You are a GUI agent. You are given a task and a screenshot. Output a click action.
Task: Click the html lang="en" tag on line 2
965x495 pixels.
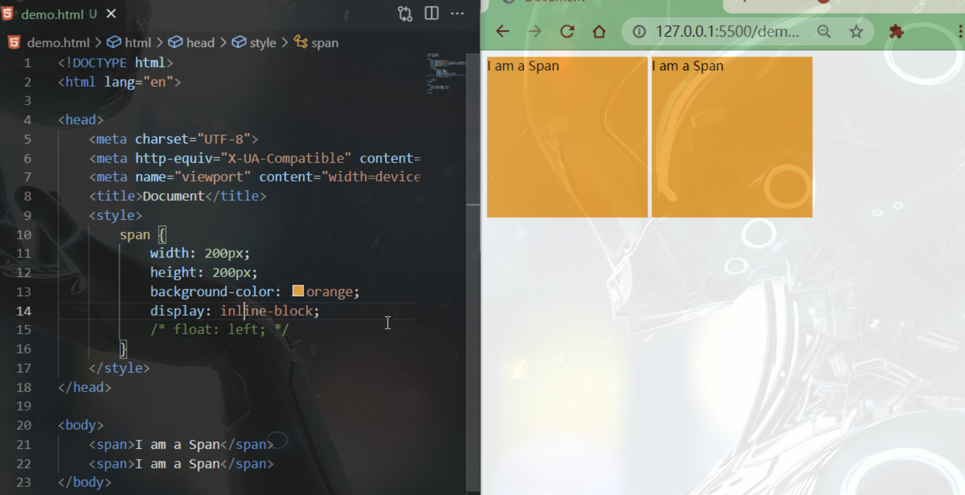[x=119, y=82]
